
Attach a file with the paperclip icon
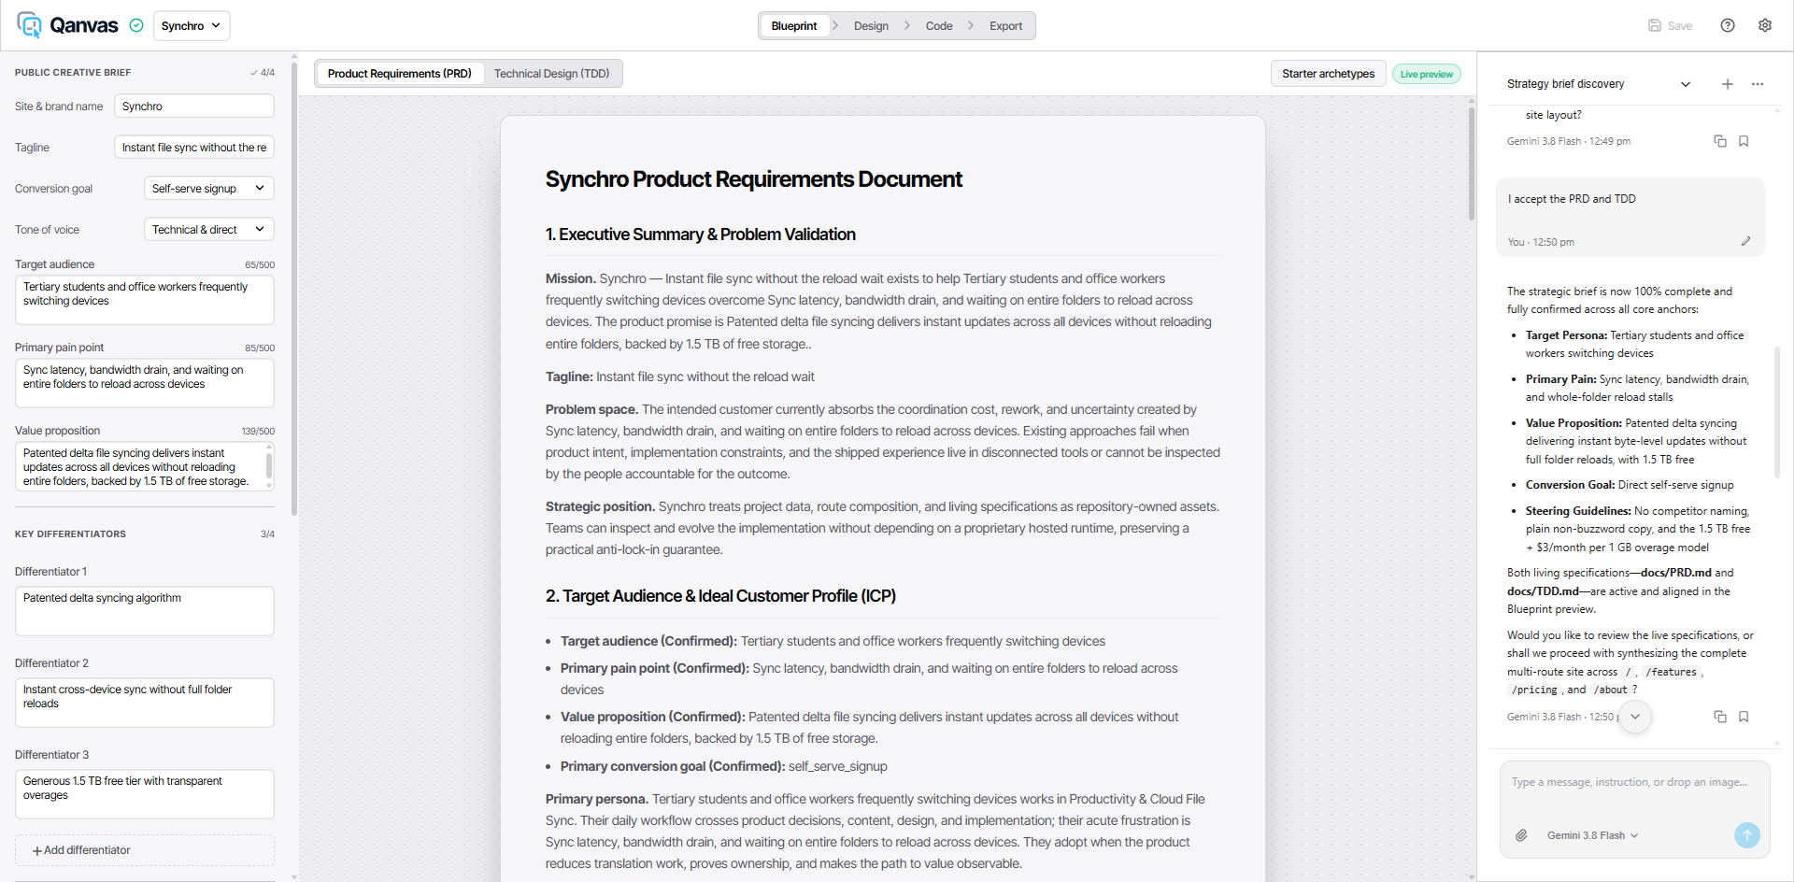[x=1521, y=835]
